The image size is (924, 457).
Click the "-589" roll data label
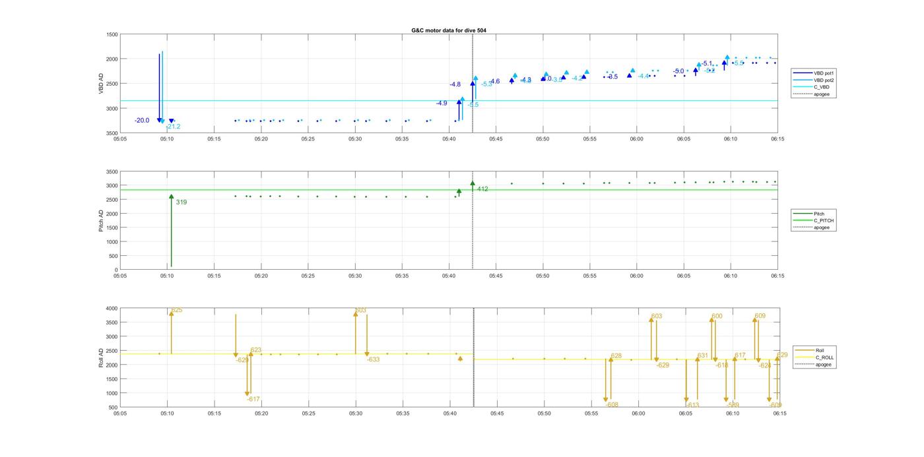pos(733,405)
